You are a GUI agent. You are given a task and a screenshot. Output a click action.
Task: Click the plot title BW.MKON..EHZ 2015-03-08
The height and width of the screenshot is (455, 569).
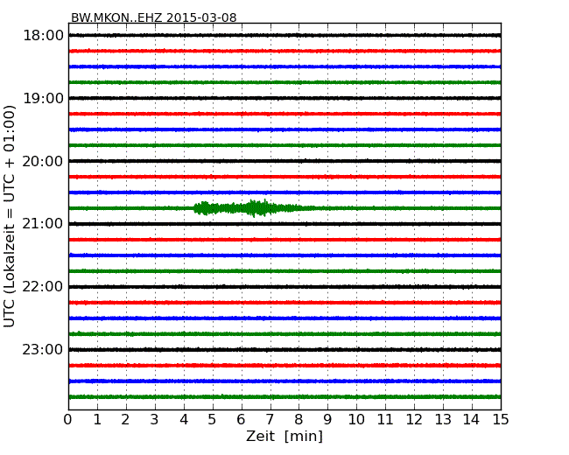[153, 17]
